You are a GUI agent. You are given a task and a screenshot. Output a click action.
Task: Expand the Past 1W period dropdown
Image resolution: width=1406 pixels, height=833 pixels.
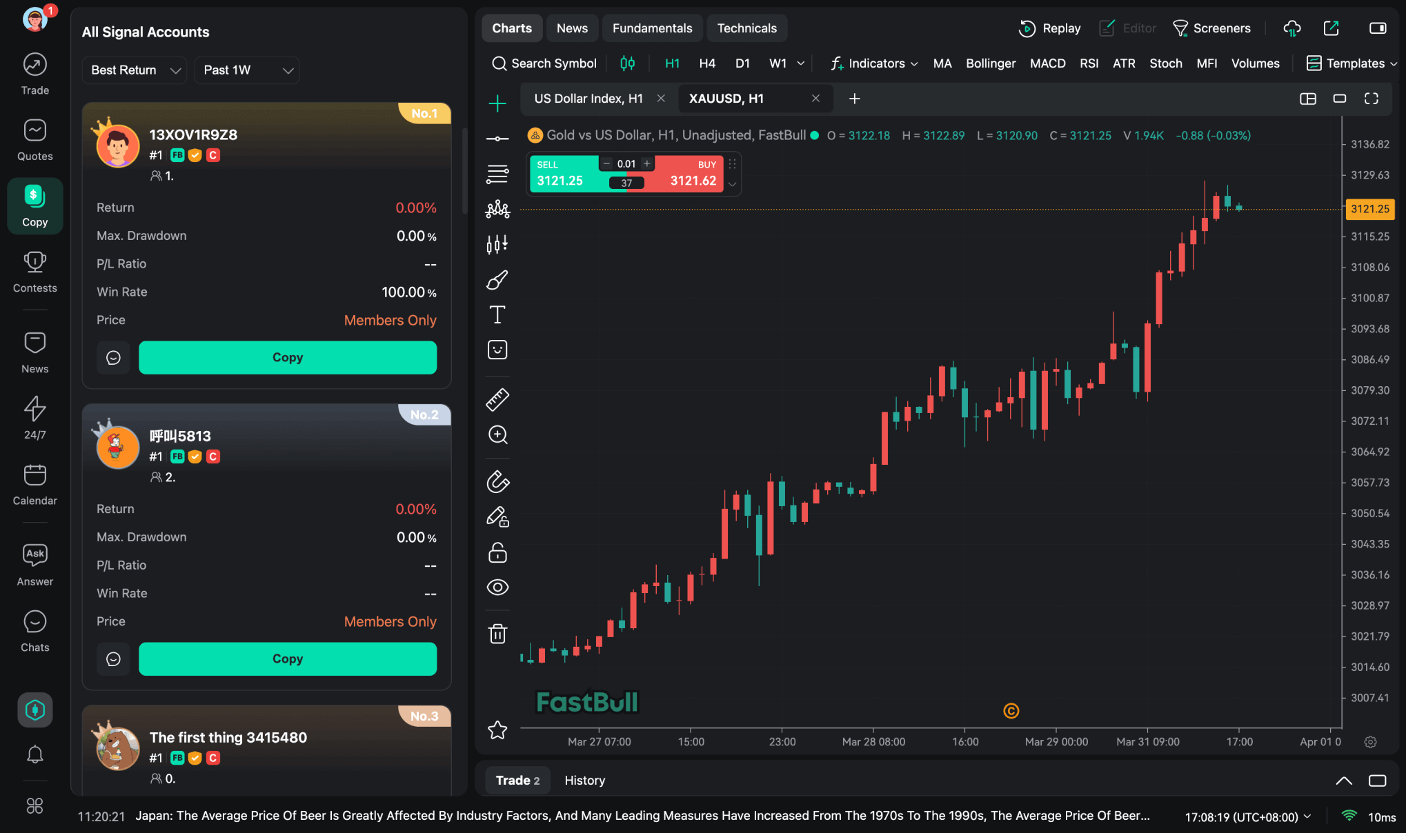pyautogui.click(x=247, y=70)
